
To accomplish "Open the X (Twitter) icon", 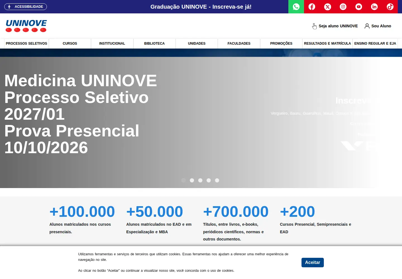I will tap(327, 7).
